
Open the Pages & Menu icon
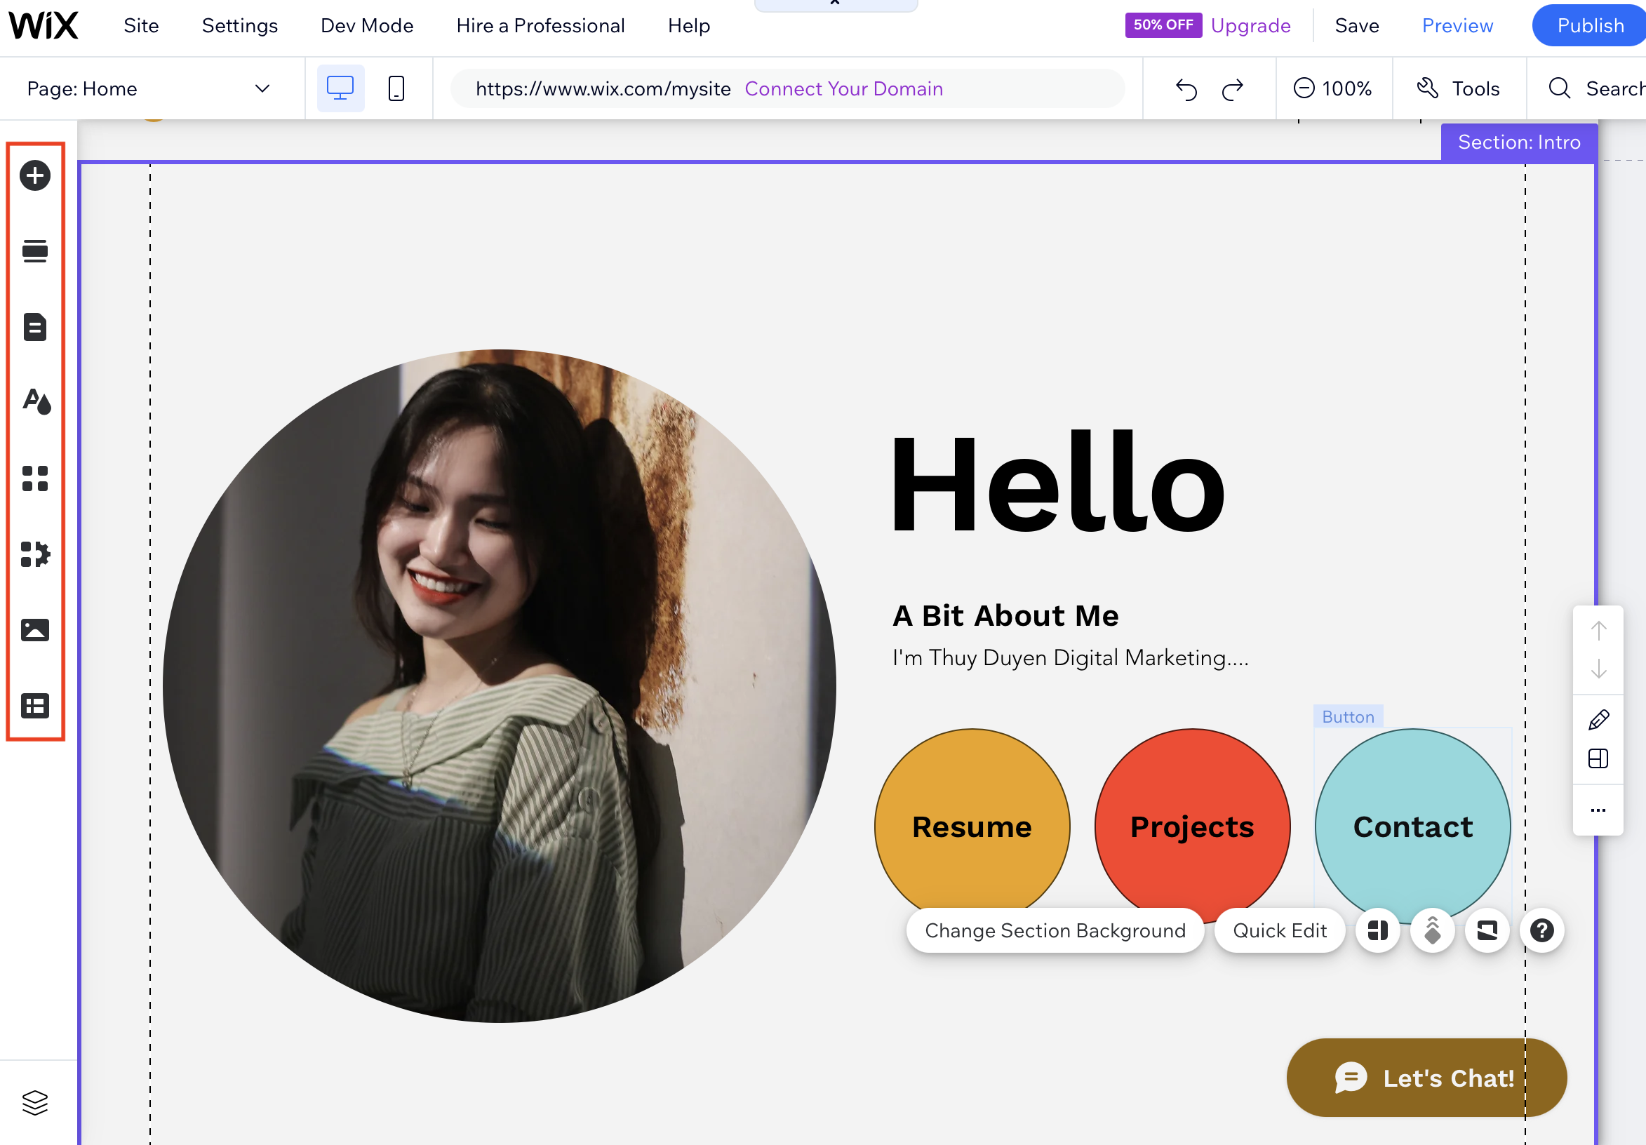(x=35, y=327)
